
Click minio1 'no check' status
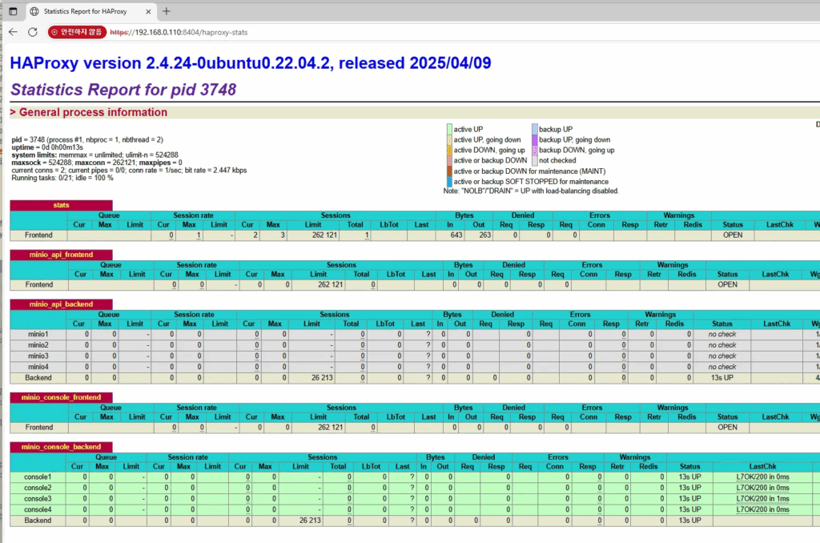coord(722,334)
